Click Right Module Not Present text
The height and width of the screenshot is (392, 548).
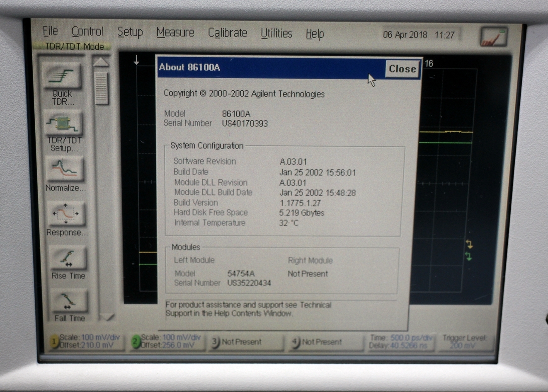click(308, 274)
